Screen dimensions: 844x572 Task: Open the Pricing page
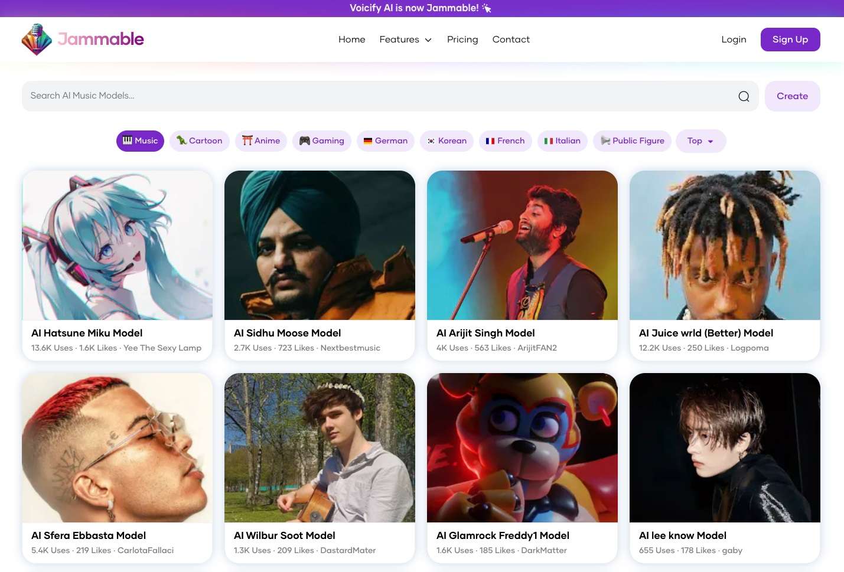point(462,40)
